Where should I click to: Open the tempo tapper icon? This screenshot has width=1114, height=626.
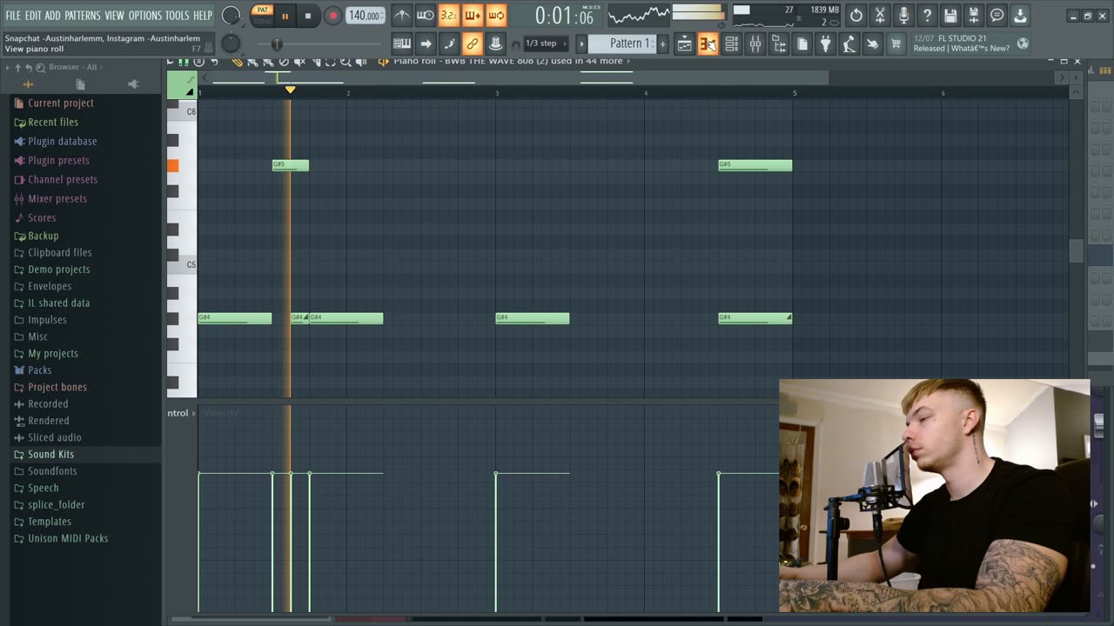(x=849, y=43)
